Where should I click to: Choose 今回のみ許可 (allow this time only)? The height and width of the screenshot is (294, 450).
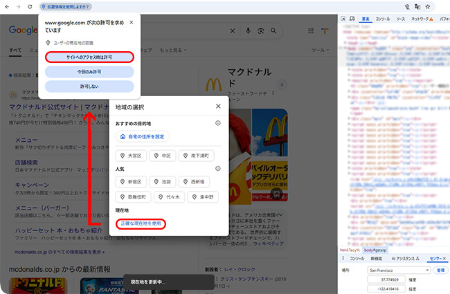point(89,72)
